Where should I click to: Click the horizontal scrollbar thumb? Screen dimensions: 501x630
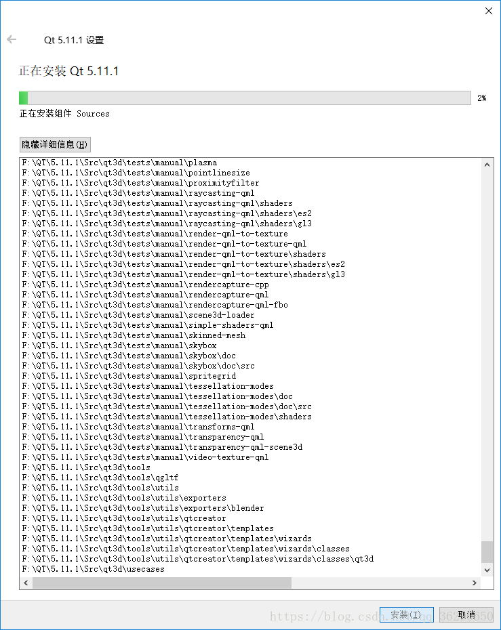pos(162,583)
